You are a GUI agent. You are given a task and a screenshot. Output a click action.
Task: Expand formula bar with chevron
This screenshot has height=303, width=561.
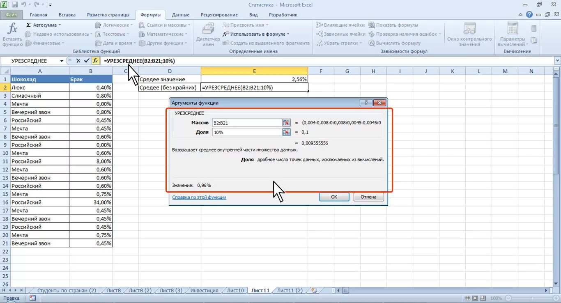click(x=557, y=61)
